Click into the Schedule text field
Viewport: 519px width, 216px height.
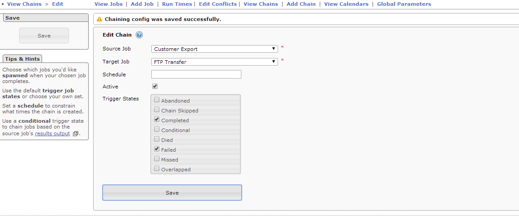pos(196,75)
